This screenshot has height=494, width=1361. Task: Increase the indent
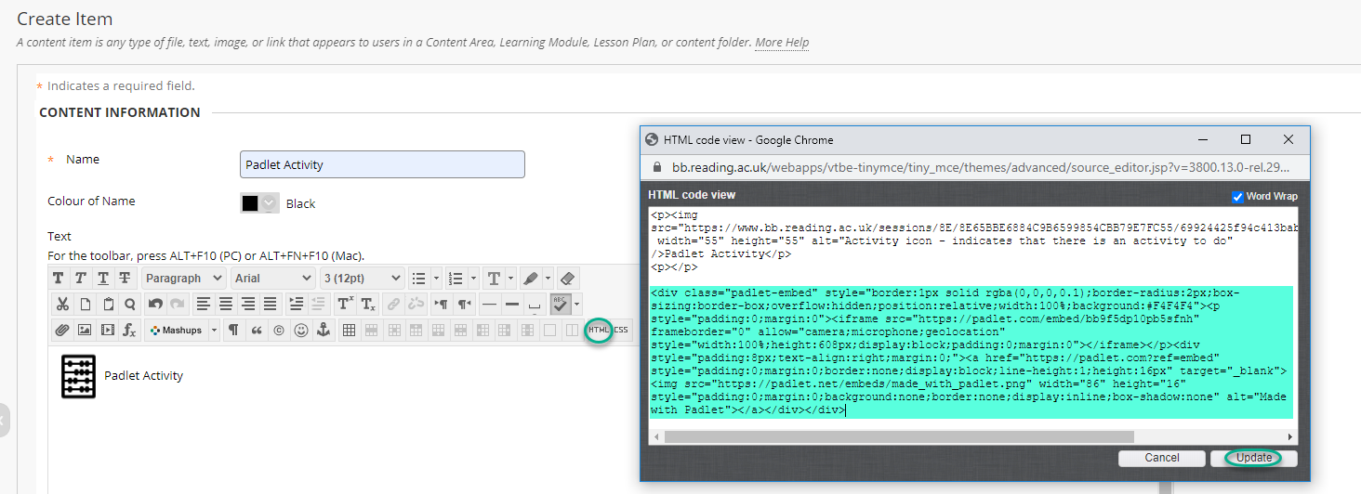pyautogui.click(x=297, y=304)
